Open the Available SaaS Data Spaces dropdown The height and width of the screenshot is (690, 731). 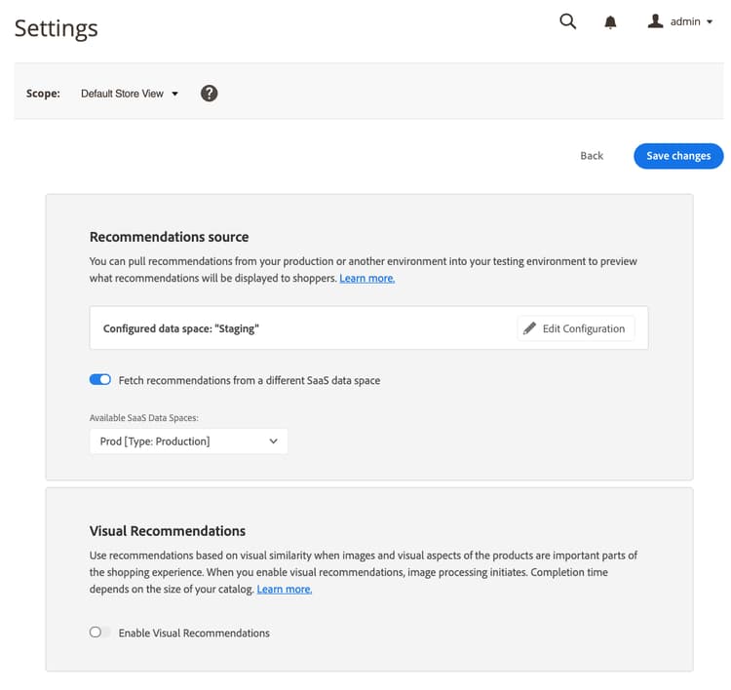[188, 441]
